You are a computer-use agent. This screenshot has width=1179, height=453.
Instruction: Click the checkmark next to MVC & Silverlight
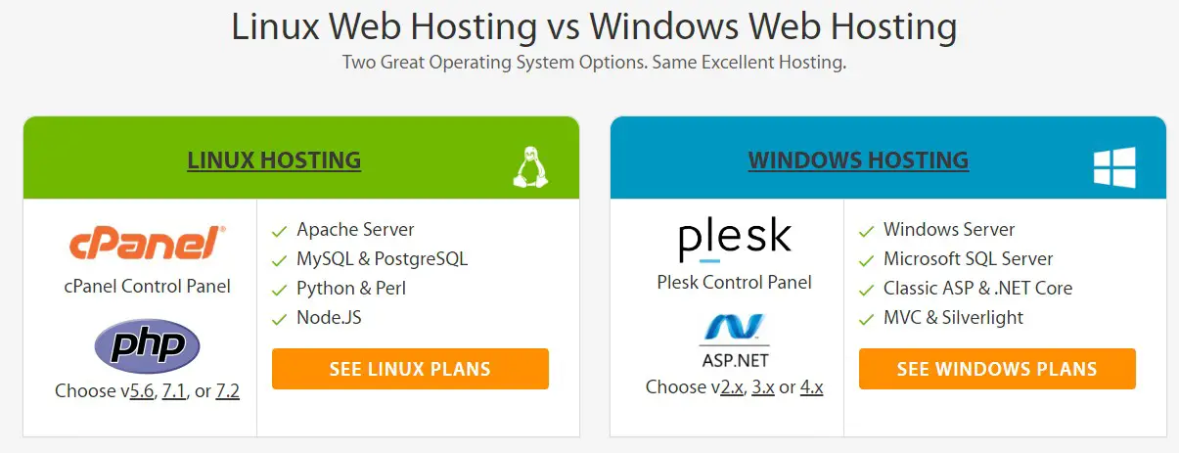(866, 319)
